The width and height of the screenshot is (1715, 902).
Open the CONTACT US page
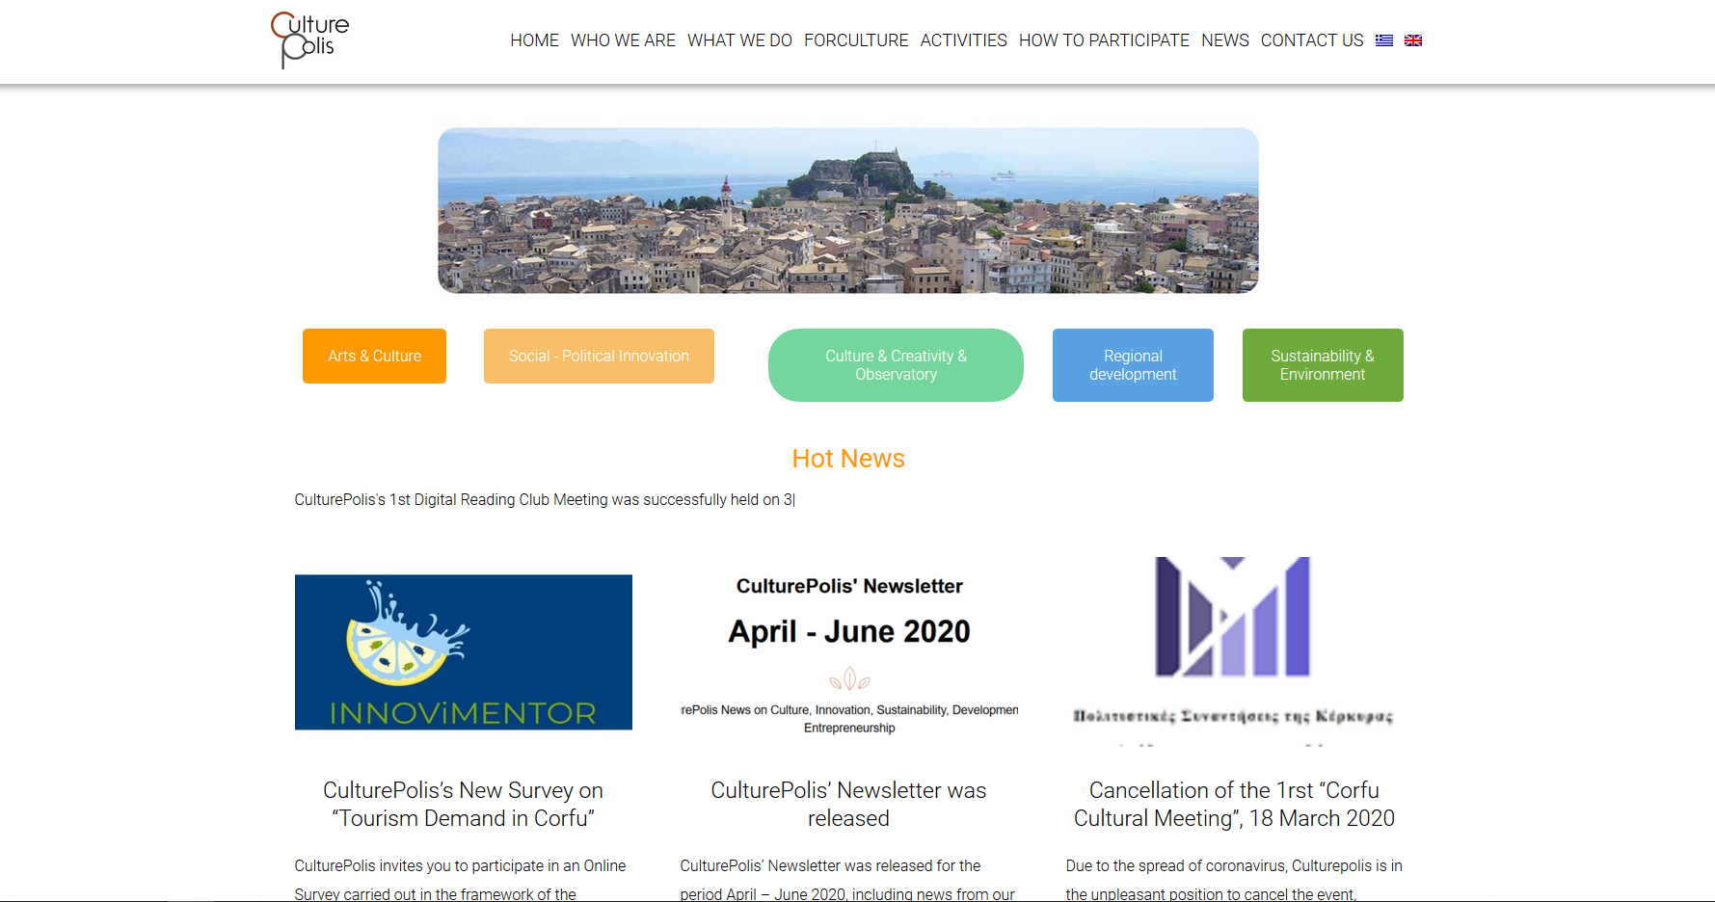tap(1312, 40)
